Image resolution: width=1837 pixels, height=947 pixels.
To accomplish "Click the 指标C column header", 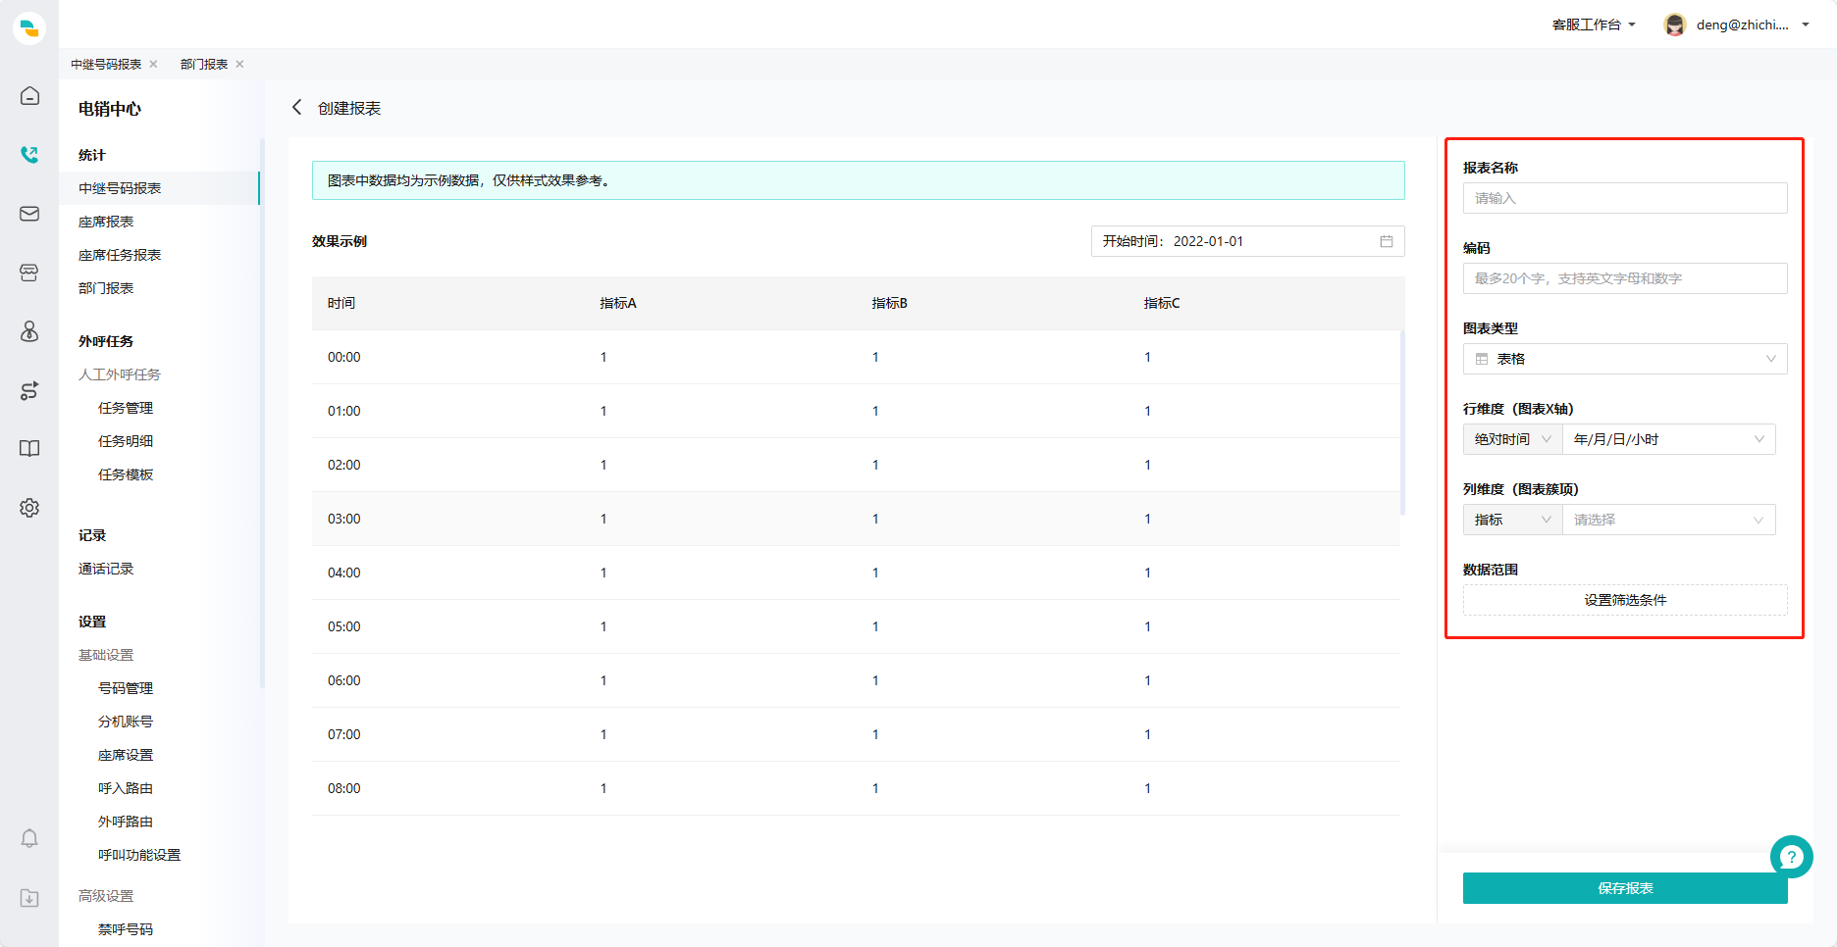I will point(1162,303).
